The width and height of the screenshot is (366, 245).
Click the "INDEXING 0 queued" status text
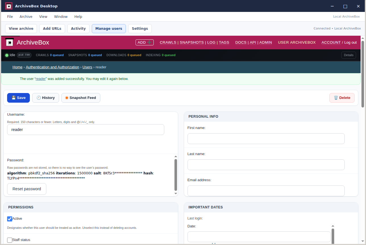[x=161, y=55]
